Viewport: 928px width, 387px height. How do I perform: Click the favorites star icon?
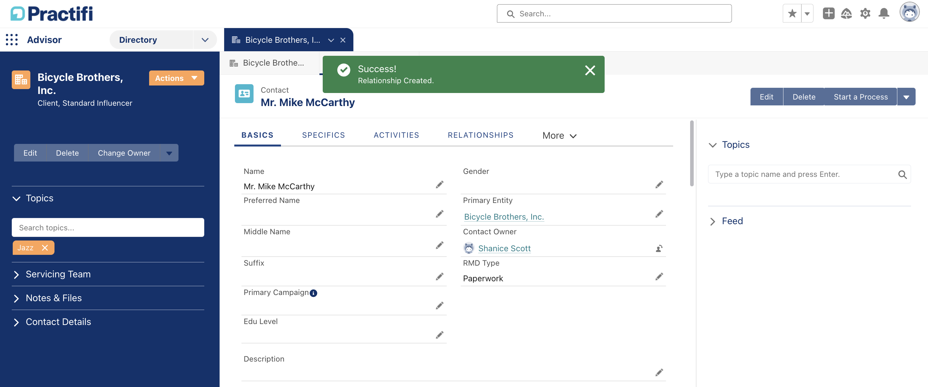(x=792, y=14)
